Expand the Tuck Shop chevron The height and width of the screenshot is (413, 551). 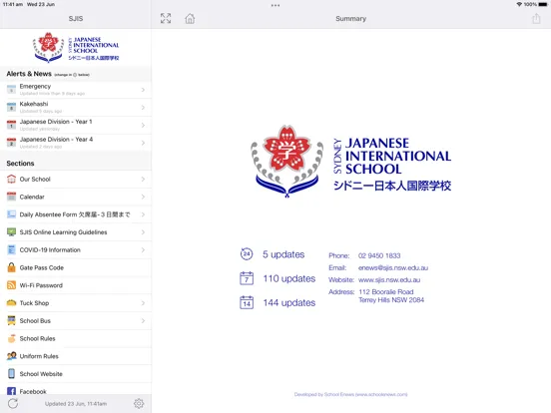[x=143, y=303]
